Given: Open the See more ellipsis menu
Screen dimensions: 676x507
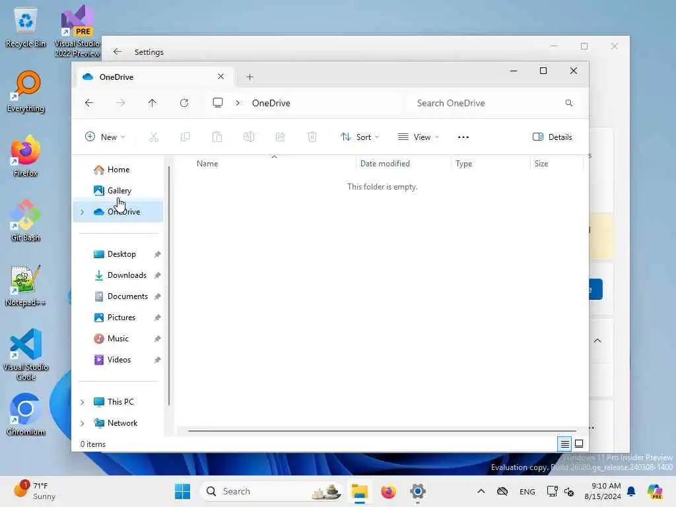Looking at the screenshot, I should point(463,137).
